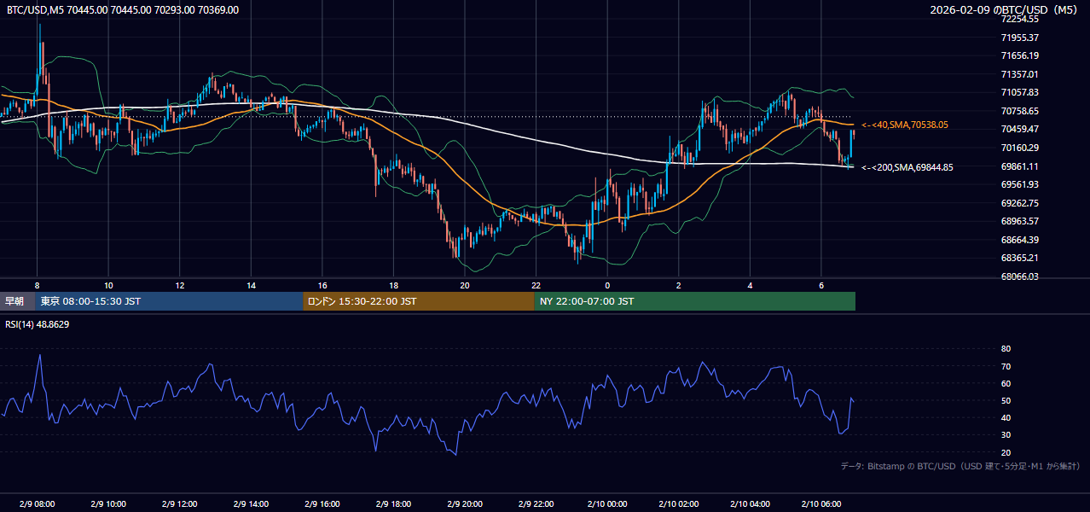
Task: Click the RSI scale value 30
Action: [x=1006, y=434]
